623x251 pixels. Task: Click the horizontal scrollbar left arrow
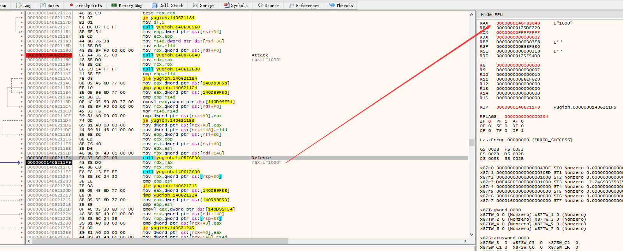pos(29,241)
